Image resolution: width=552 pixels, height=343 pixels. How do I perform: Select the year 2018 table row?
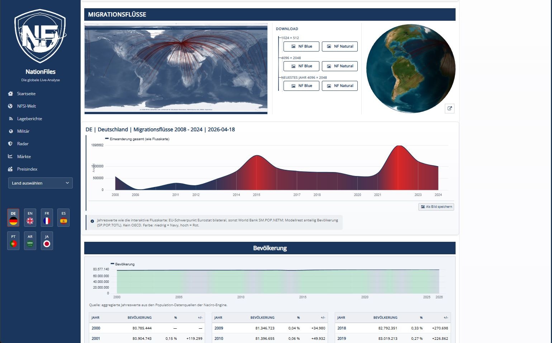tap(393, 328)
